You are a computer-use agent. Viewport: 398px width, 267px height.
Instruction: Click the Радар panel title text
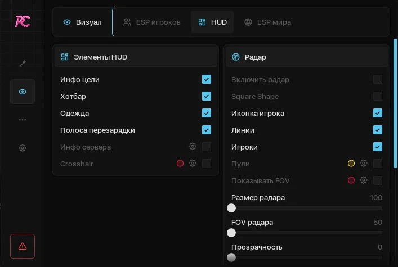point(256,57)
